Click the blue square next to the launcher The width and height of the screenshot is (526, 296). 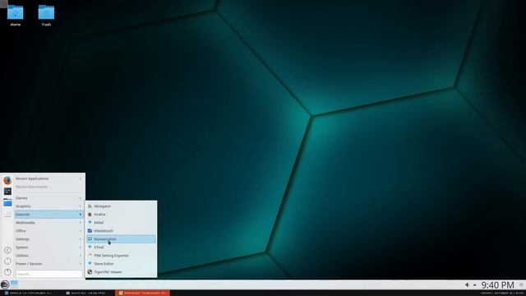pyautogui.click(x=14, y=284)
